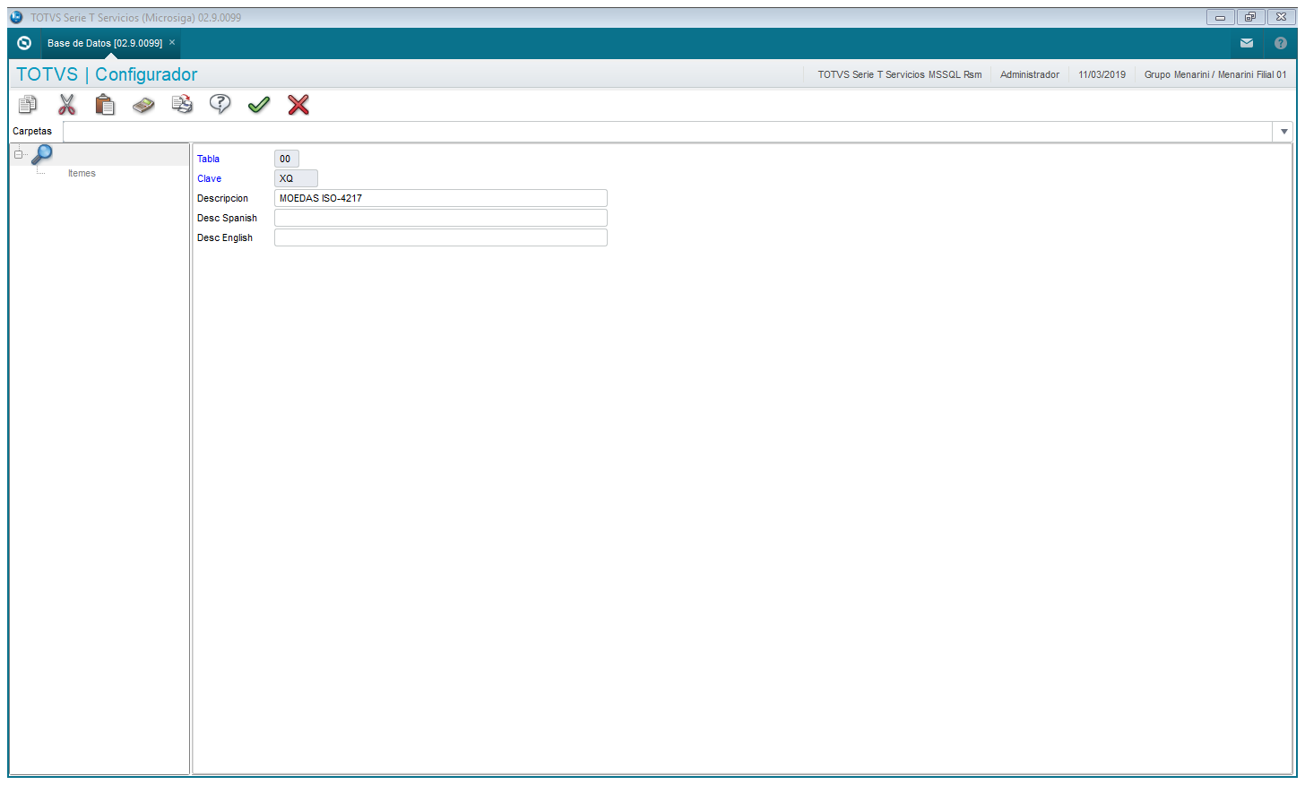1305x785 pixels.
Task: Click the Carpetas label
Action: (32, 131)
